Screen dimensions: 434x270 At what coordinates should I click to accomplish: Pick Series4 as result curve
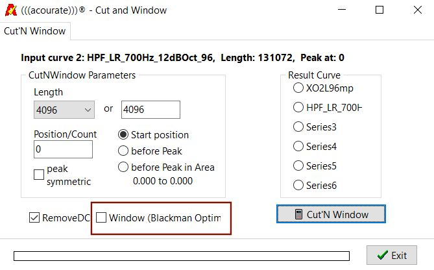point(298,146)
